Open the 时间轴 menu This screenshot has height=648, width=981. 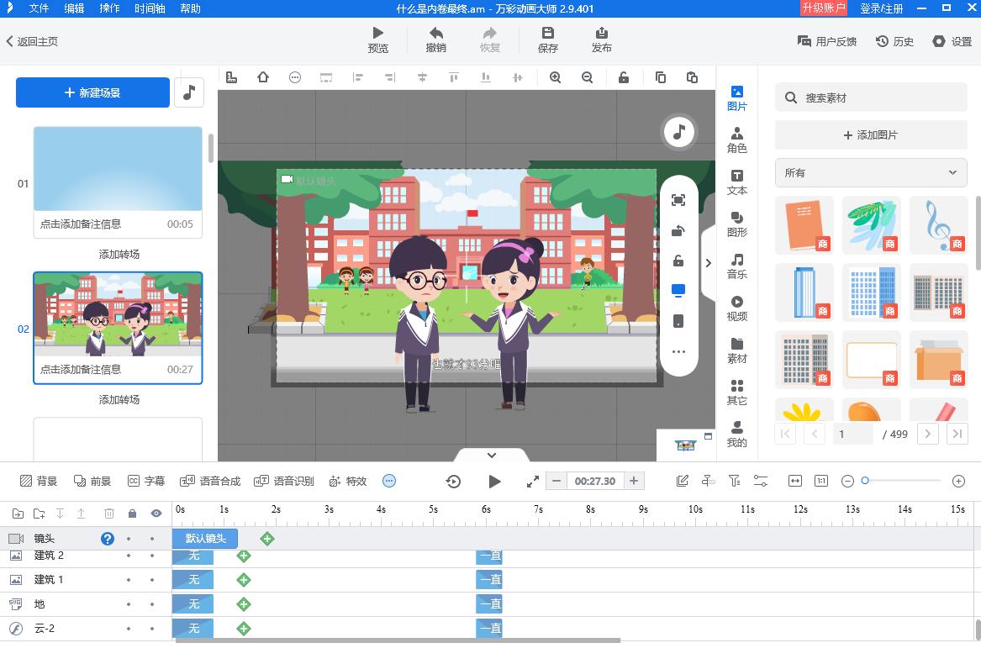[150, 9]
